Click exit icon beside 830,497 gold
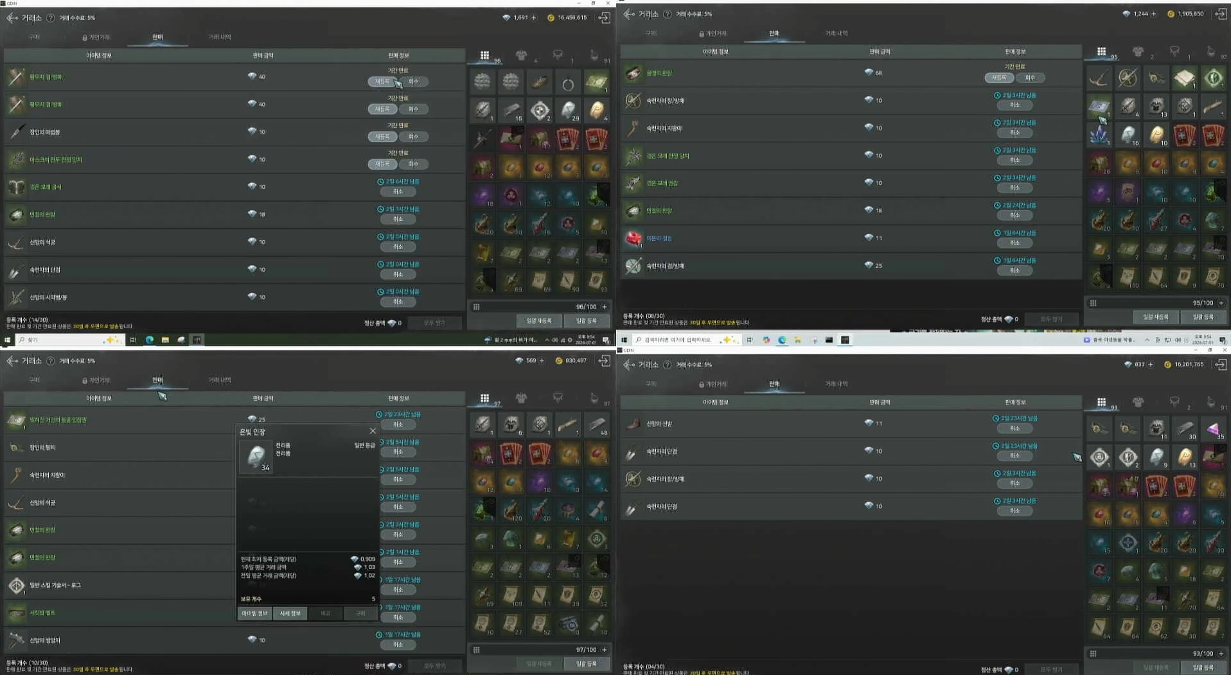 pos(604,361)
